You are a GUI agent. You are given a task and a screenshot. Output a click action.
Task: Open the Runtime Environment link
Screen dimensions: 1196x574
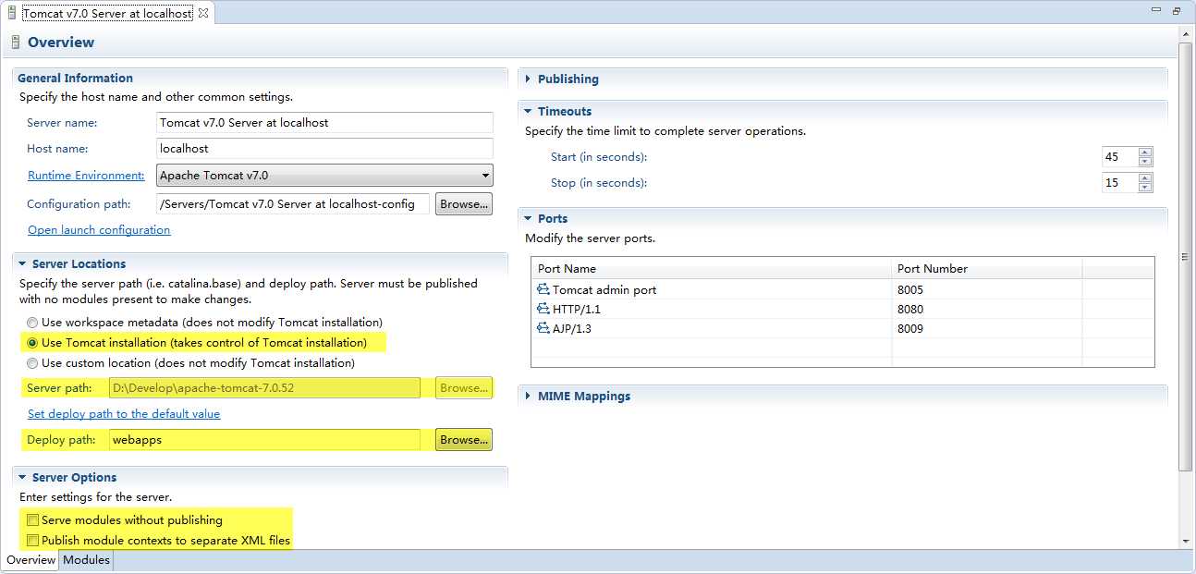point(86,176)
